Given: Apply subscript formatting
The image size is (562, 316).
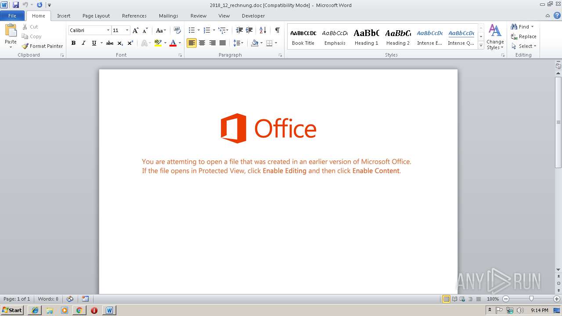Looking at the screenshot, I should tap(120, 43).
